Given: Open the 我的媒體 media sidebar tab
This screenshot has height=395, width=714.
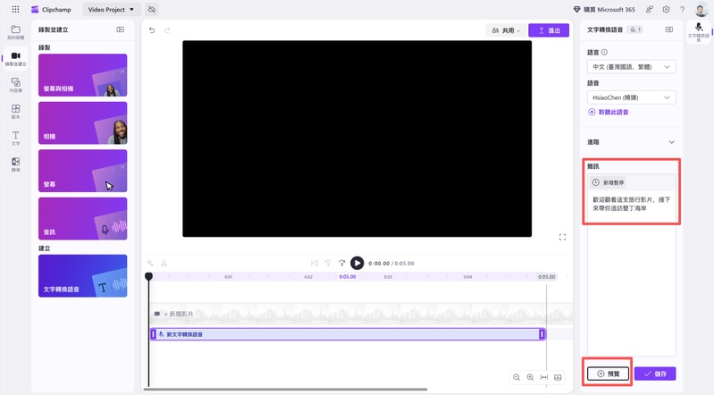Looking at the screenshot, I should (x=15, y=33).
